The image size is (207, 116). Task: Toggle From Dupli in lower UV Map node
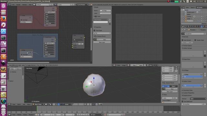click(21, 54)
